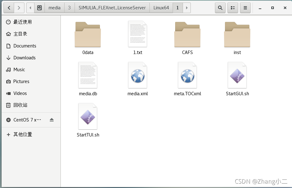Image resolution: width=292 pixels, height=188 pixels.
Task: Click the search magnifier button
Action: (220, 8)
